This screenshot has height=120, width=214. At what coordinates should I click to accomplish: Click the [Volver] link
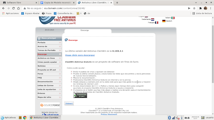coord(69,103)
